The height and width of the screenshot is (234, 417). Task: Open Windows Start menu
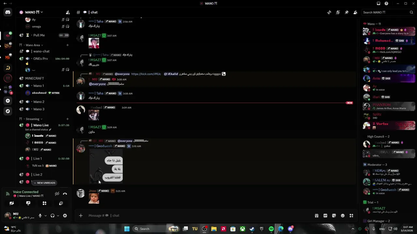tap(127, 229)
